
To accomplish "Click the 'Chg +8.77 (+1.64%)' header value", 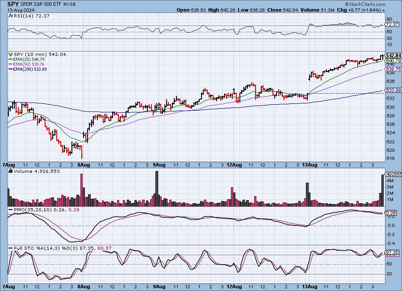I will click(x=359, y=10).
